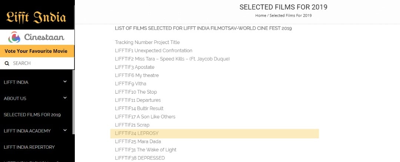Open the LIFFT INDIA menu item
The height and width of the screenshot is (162, 400).
(x=16, y=82)
